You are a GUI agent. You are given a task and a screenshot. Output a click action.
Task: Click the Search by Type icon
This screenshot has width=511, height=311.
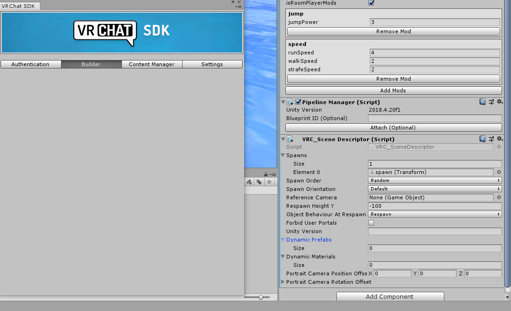tap(249, 182)
